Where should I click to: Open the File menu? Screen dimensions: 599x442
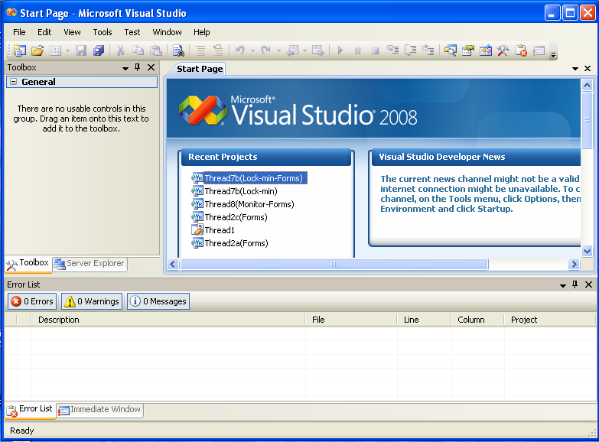tap(19, 32)
